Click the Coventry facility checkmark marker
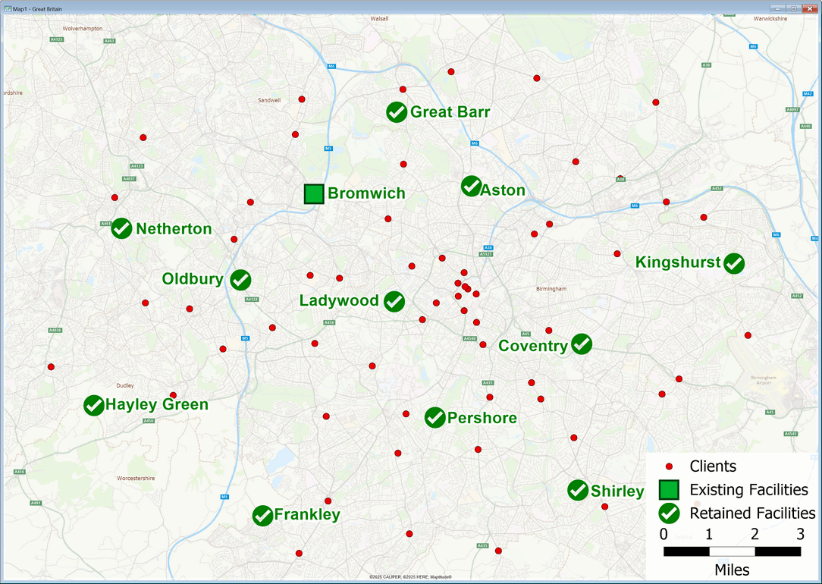The width and height of the screenshot is (822, 584). 582,344
